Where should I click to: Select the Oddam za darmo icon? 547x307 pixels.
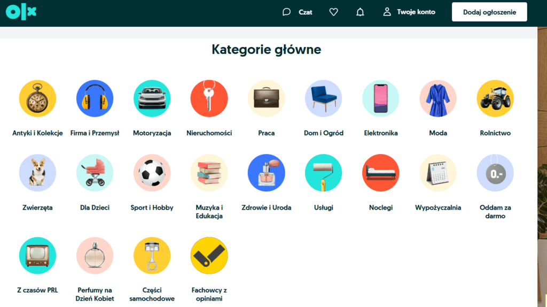(495, 173)
